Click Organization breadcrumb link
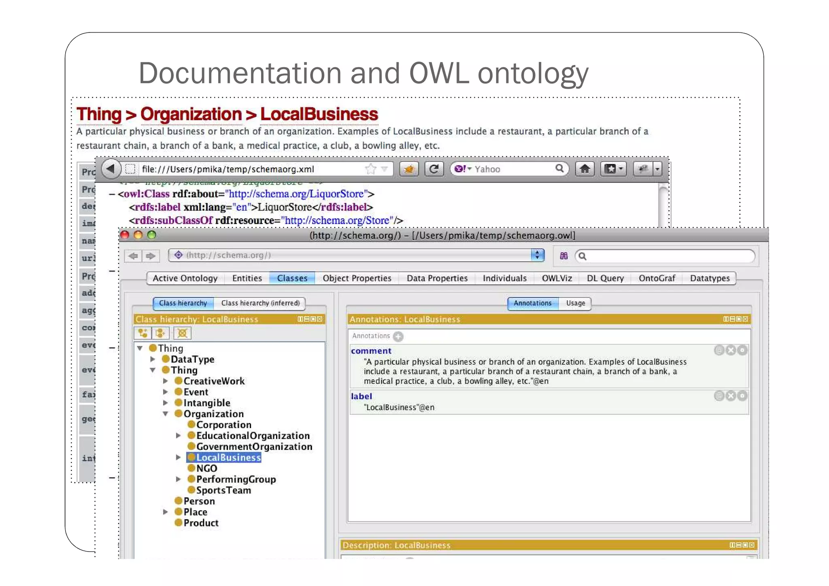 point(191,115)
